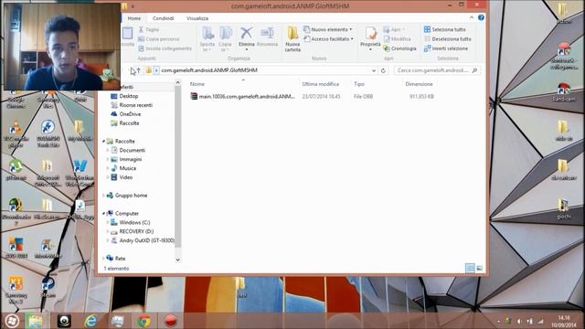Image resolution: width=585 pixels, height=329 pixels.
Task: Click the up-one-level arrow
Action: [138, 70]
